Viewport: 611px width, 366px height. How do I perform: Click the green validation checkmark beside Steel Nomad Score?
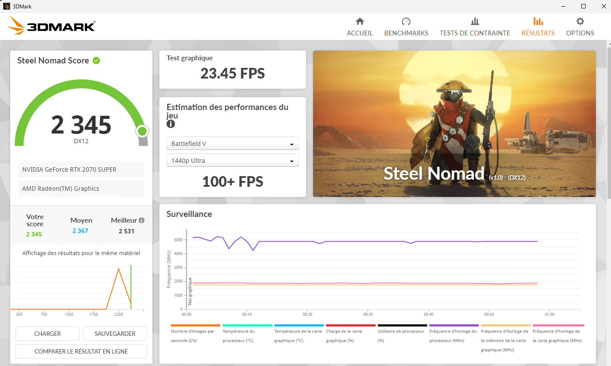[96, 60]
